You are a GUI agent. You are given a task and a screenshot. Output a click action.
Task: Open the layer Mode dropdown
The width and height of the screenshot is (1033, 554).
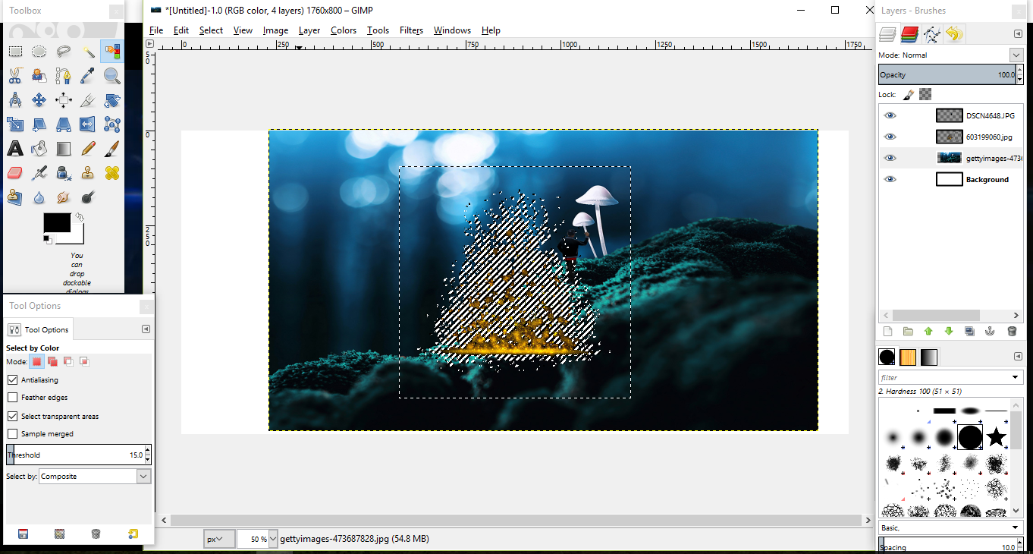coord(1016,55)
